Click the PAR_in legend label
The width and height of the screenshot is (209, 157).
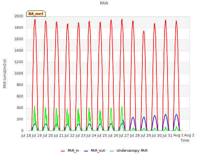tap(73, 150)
